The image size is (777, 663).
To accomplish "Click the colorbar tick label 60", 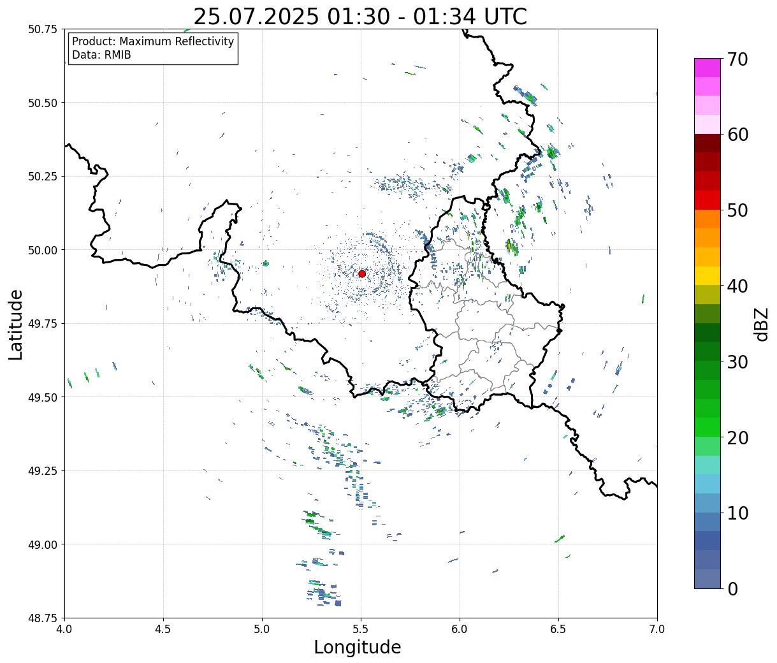I will click(x=737, y=135).
